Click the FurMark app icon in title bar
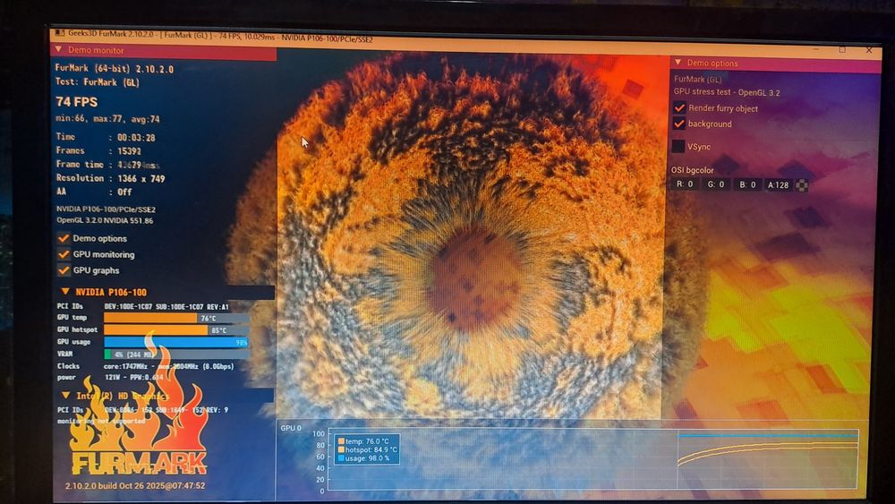The height and width of the screenshot is (504, 895). coord(59,33)
